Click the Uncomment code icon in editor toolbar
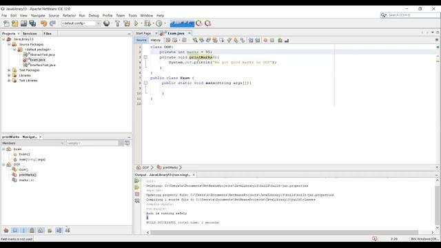 point(287,40)
